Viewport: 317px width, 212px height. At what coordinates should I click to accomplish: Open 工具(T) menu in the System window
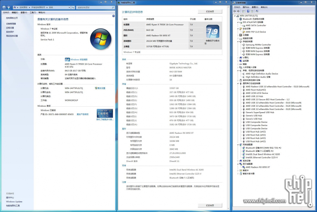[33, 13]
